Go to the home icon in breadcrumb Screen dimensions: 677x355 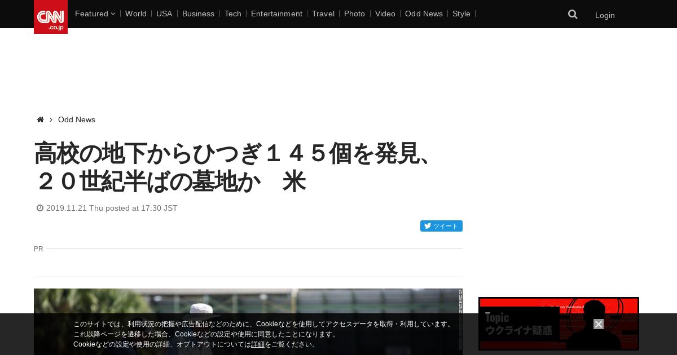point(40,119)
